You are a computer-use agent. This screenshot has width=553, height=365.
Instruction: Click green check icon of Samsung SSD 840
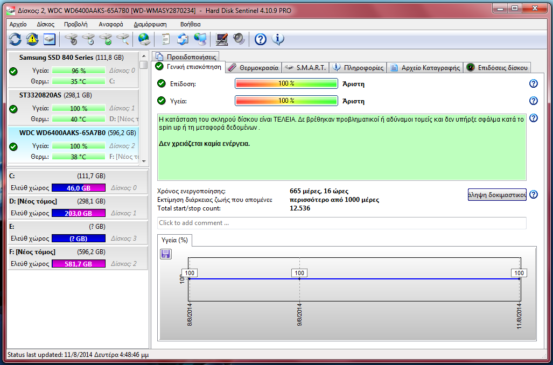coord(13,72)
